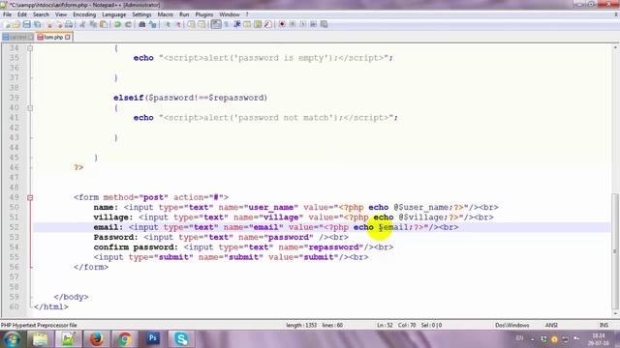Click Save Current Recorded Macro icon
Screen dimensions: 620x348
pyautogui.click(x=324, y=24)
